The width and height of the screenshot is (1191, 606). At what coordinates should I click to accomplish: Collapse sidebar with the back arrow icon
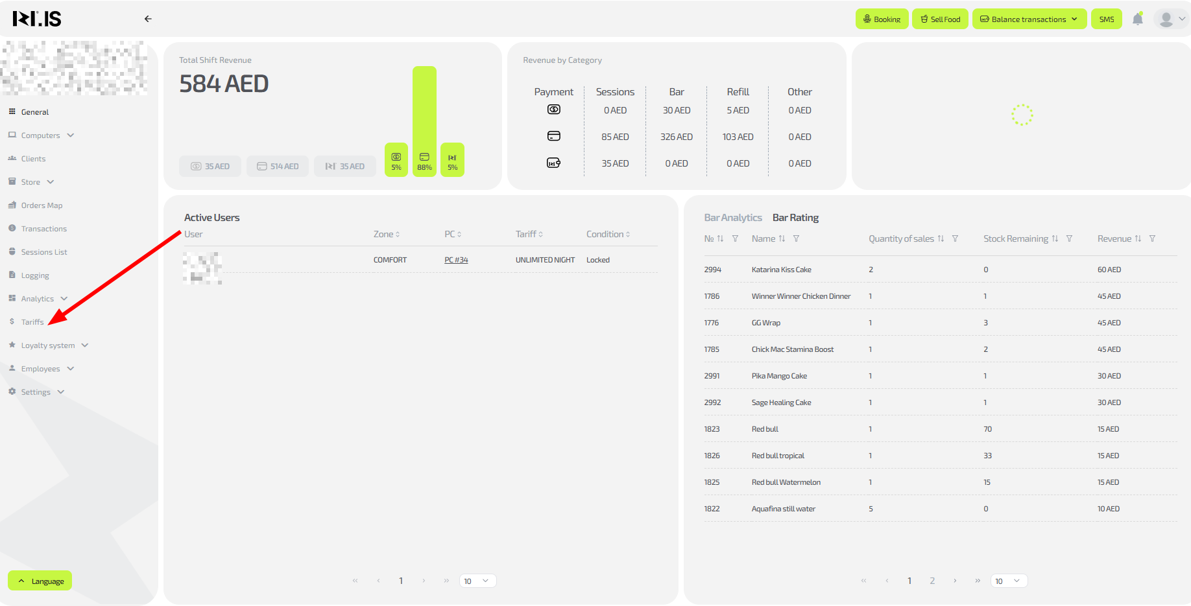(x=148, y=19)
